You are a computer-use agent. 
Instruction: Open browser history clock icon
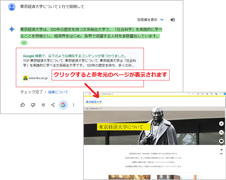(211, 94)
